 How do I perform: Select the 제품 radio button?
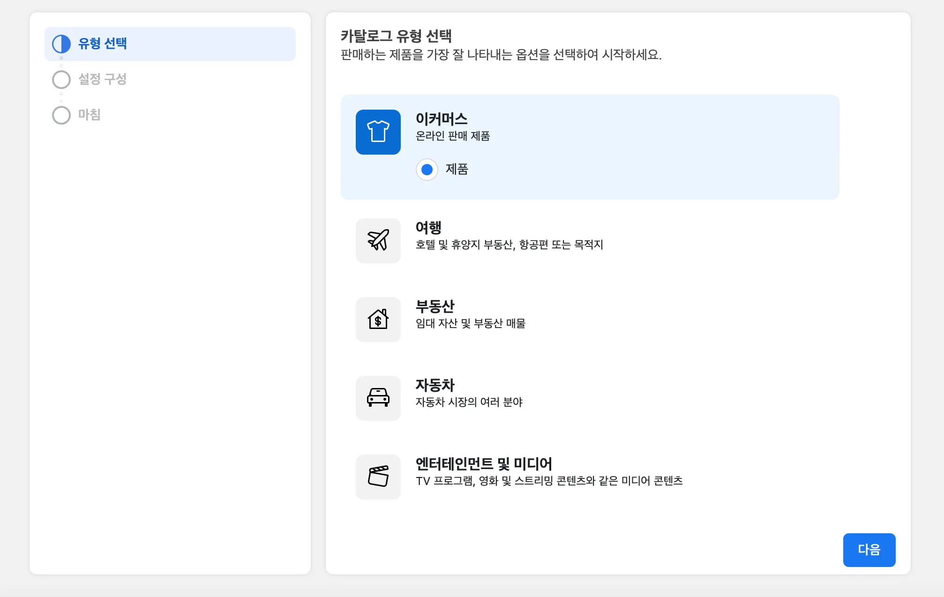coord(427,170)
